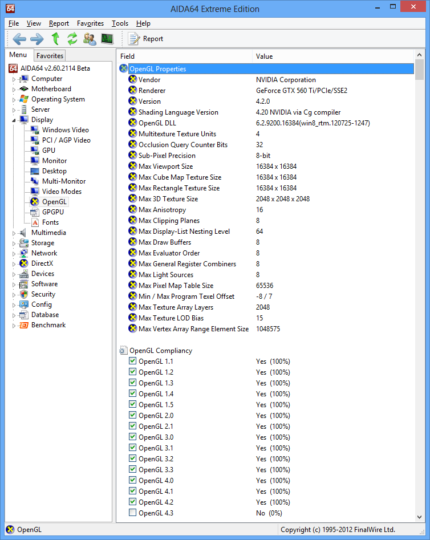The image size is (430, 540).
Task: Toggle the OpenGL 1.5 checkbox
Action: coord(132,404)
